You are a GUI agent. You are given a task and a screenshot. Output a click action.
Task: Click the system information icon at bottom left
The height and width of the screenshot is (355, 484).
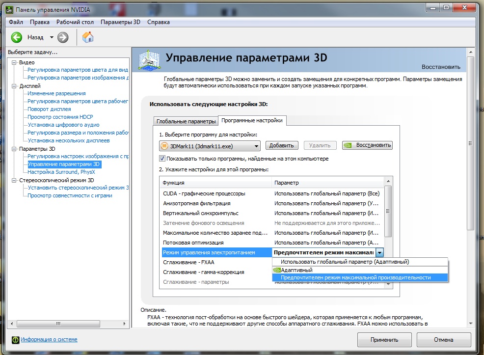(x=15, y=340)
